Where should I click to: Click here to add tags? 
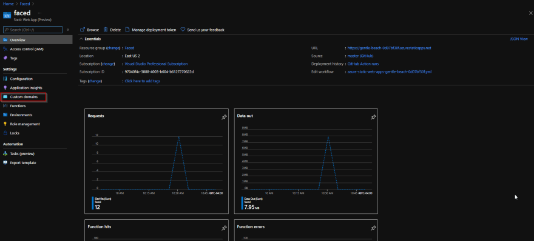pos(143,81)
